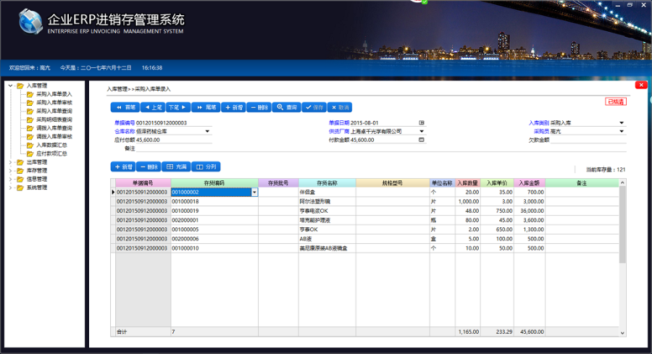Click the 规格型号 column header

(393, 183)
